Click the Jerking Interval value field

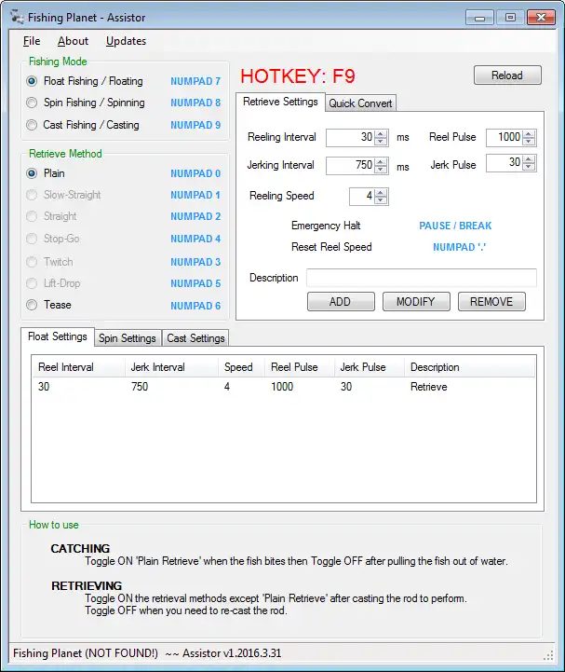click(351, 165)
